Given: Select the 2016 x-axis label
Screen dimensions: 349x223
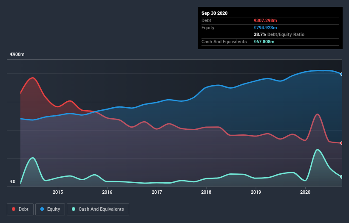Looking at the screenshot, I should point(107,192).
